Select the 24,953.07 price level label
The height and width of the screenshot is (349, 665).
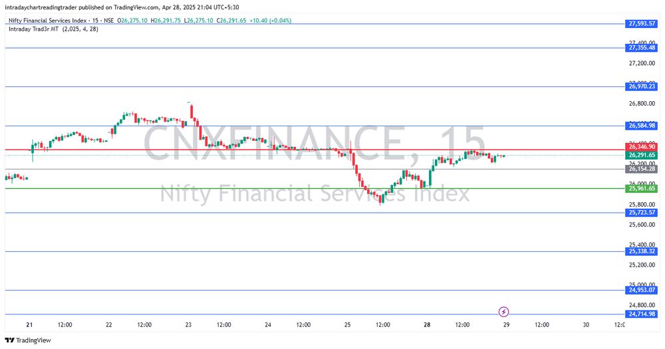(x=642, y=291)
